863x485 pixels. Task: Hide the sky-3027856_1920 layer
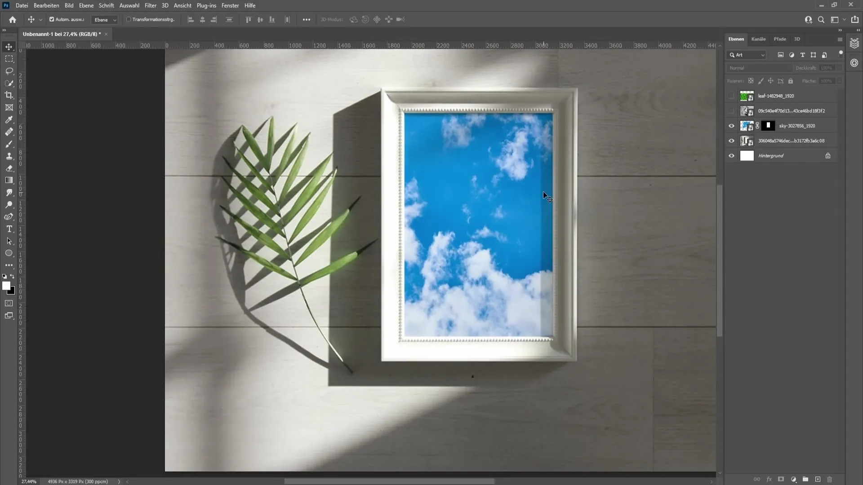pos(731,126)
